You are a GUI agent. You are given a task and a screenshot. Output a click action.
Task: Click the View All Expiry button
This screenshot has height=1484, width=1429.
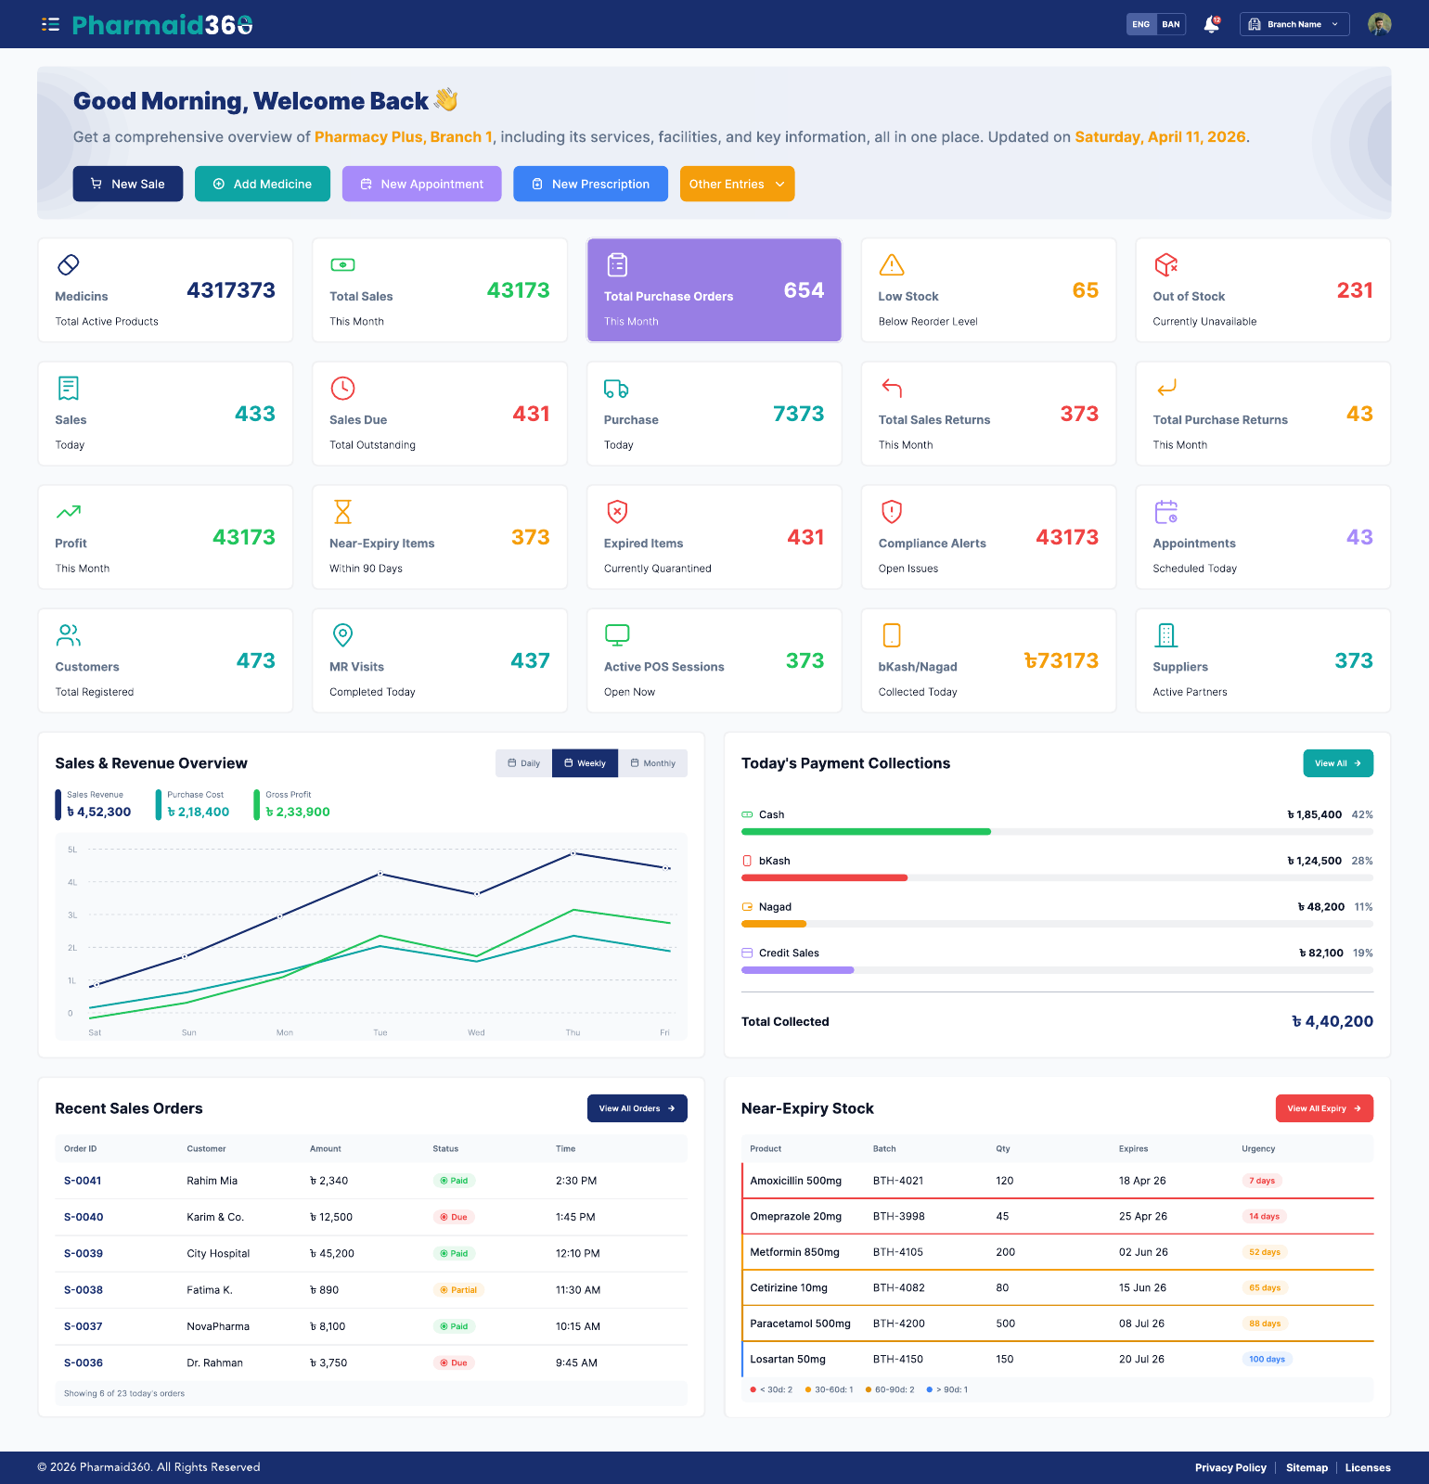pos(1324,1108)
